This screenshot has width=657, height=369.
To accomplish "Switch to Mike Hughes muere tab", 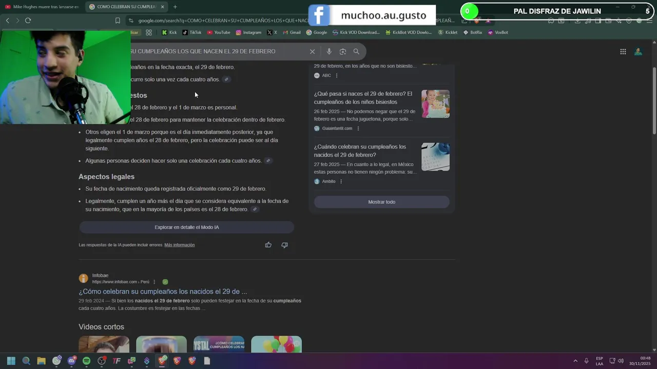I will pyautogui.click(x=42, y=7).
